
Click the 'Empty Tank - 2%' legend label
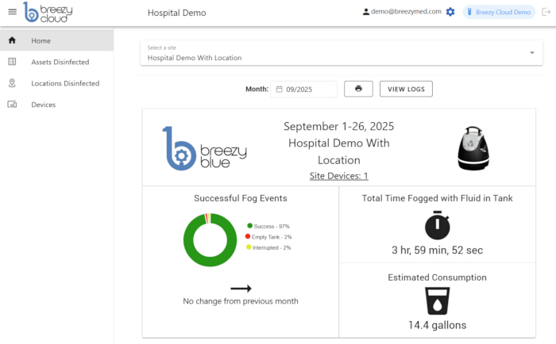coord(272,237)
